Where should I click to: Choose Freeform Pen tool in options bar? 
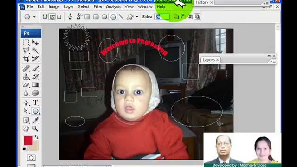(x=79, y=17)
